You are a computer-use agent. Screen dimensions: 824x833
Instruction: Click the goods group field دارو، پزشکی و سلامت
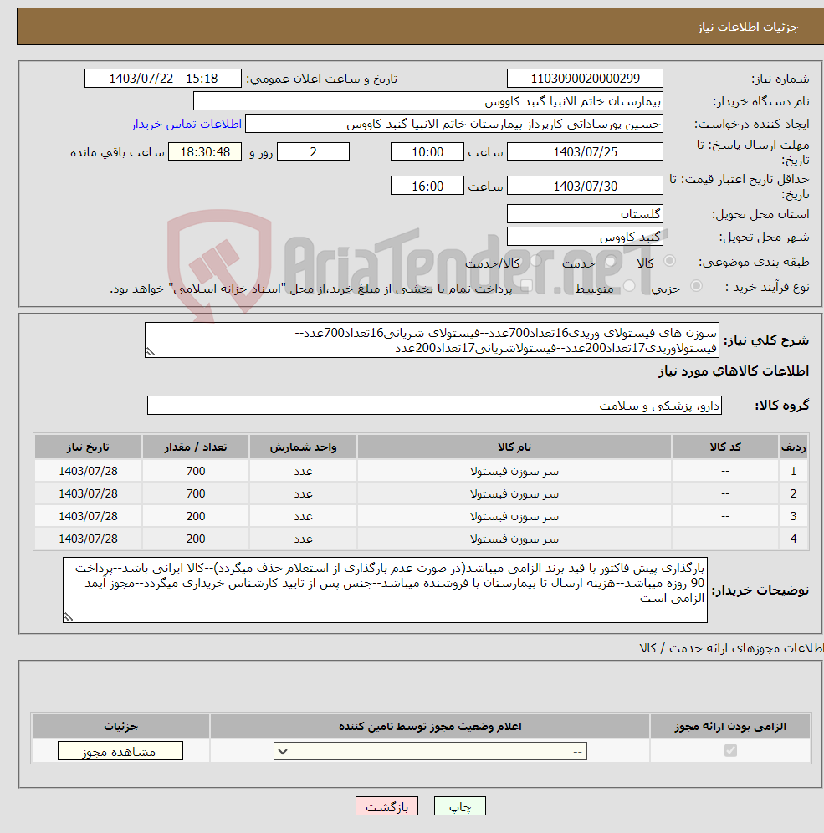click(434, 406)
